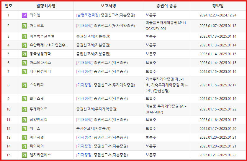This screenshot has width=247, height=161.
Task: Click the purple 코 icon beside 와이엠
Action: (24, 15)
